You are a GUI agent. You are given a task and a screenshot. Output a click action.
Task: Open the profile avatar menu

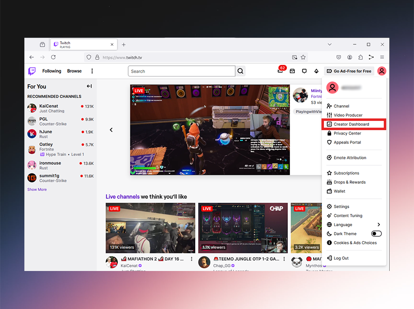pos(381,71)
